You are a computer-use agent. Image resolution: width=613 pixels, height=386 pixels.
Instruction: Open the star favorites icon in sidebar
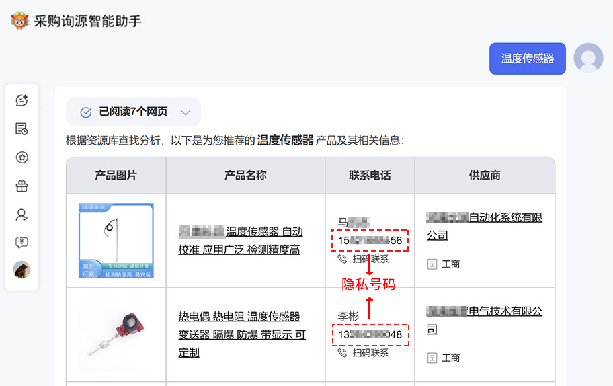22,157
